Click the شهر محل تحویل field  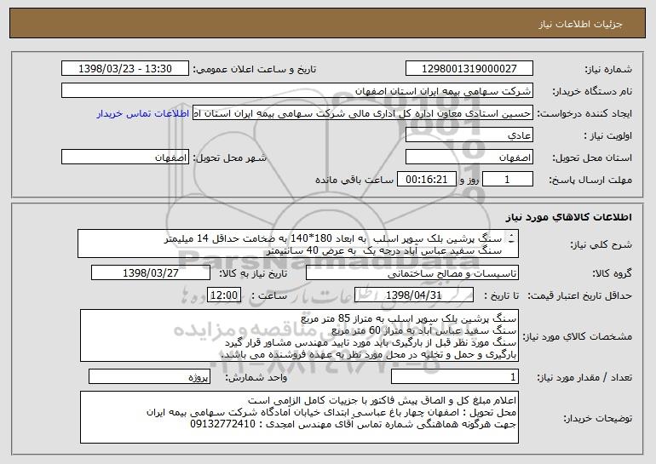[x=125, y=158]
